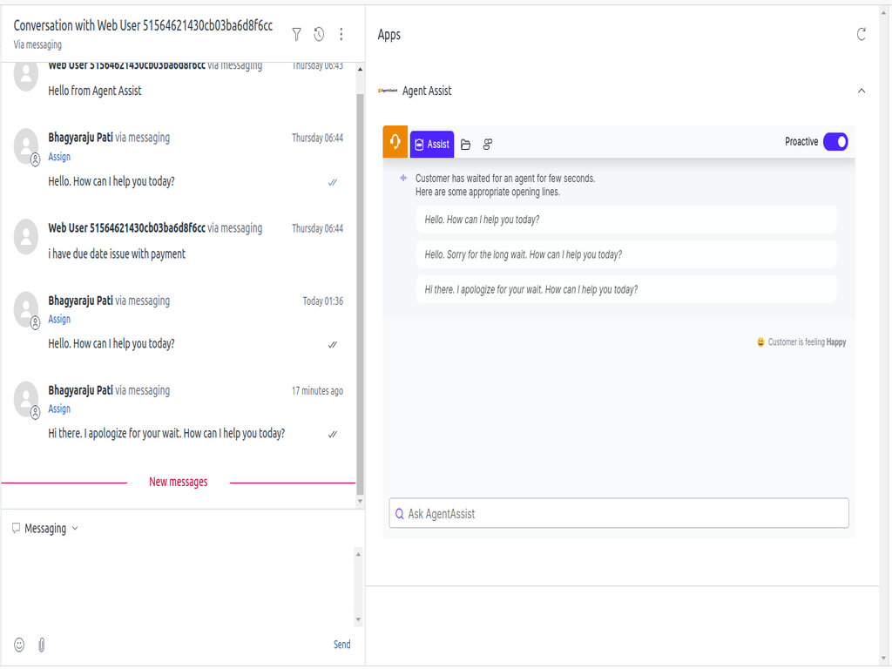Open the three-dot conversation options menu

pyautogui.click(x=341, y=34)
